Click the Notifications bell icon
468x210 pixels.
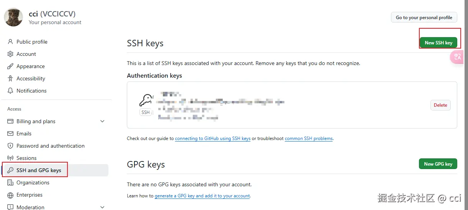pos(10,91)
